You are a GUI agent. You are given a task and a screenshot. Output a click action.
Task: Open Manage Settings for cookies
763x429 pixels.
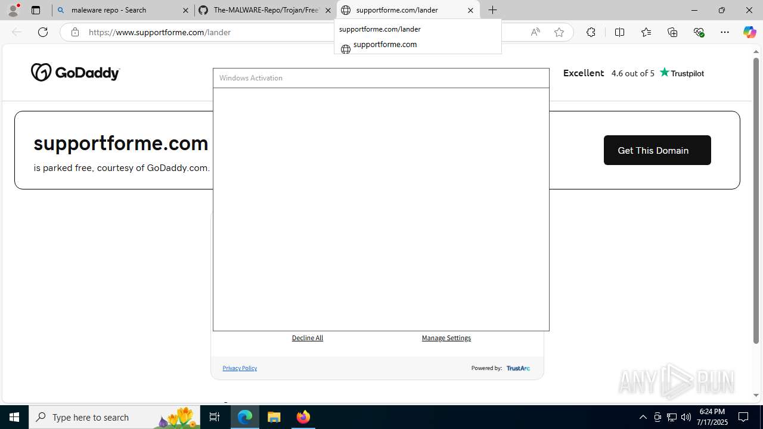[446, 338]
